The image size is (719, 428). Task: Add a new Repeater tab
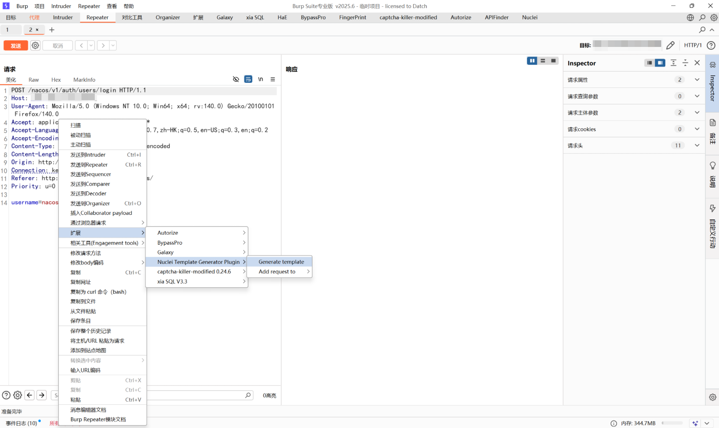point(52,30)
